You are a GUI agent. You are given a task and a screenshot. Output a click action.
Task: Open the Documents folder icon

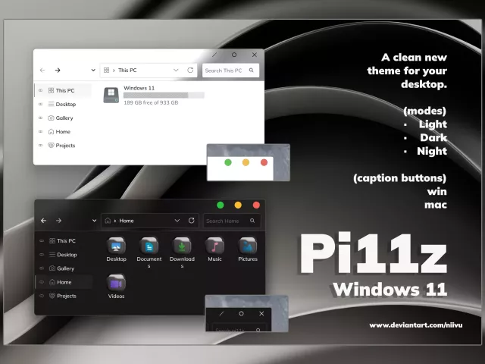point(149,246)
